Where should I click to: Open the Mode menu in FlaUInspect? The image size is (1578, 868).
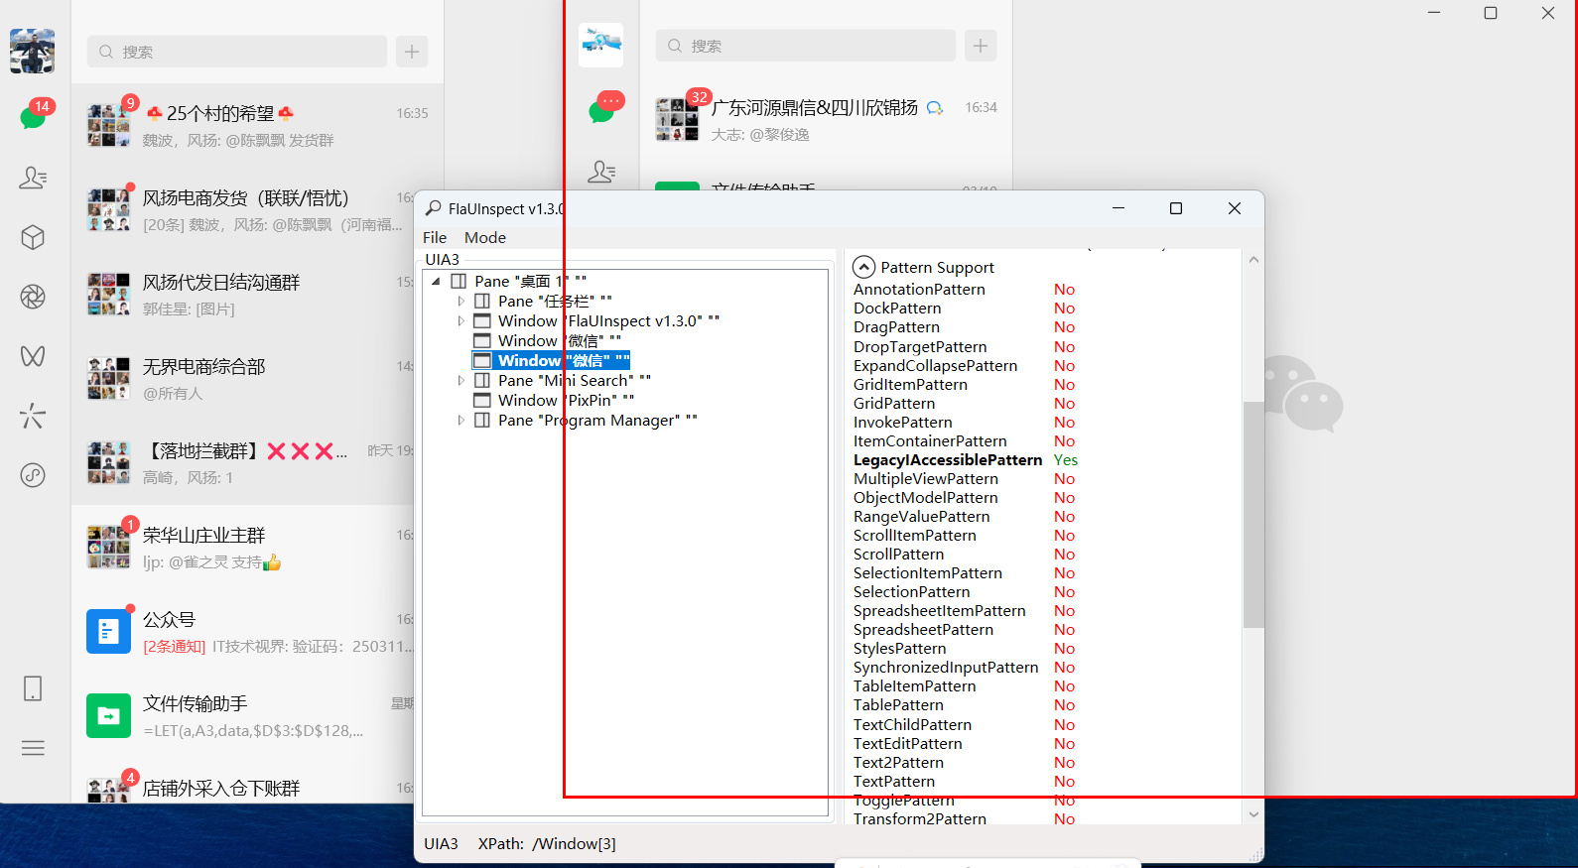click(x=485, y=237)
